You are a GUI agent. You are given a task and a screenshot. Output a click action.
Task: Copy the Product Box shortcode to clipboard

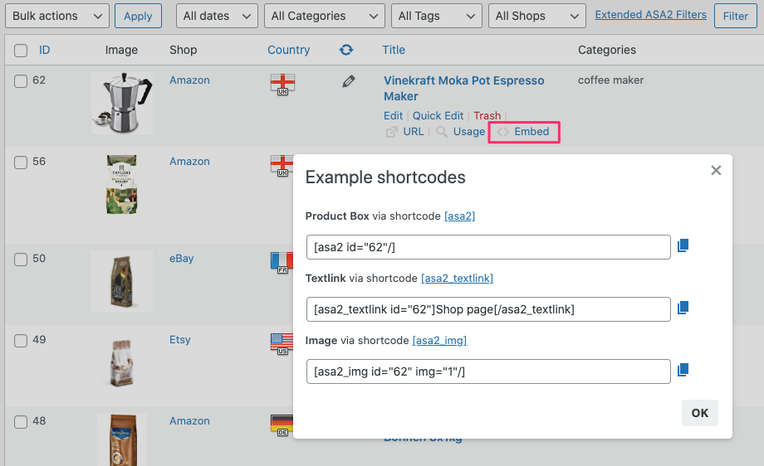683,245
